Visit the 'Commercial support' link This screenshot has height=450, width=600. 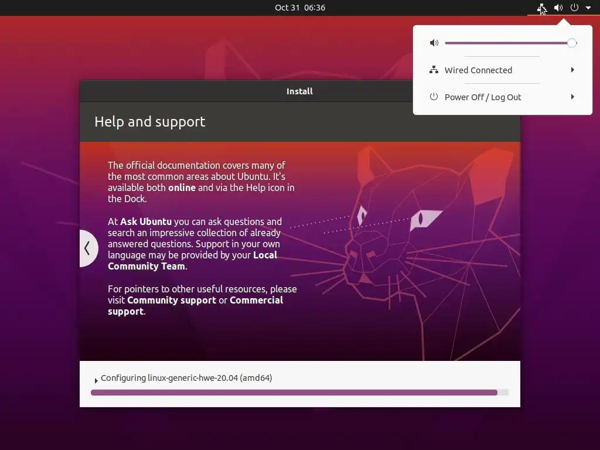pyautogui.click(x=195, y=305)
